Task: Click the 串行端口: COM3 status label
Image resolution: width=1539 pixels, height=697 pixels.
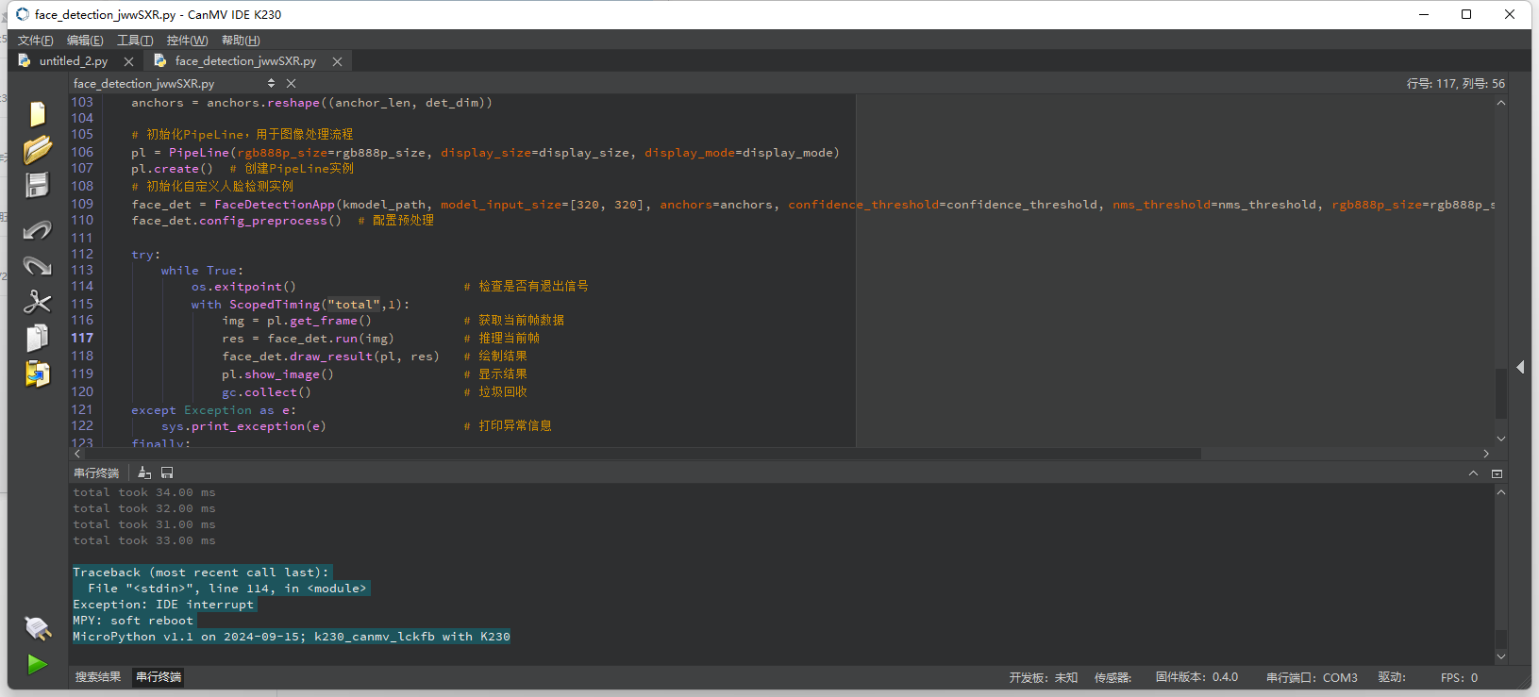Action: click(1312, 677)
